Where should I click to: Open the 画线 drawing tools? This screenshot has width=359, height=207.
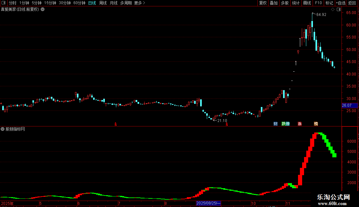click(307, 3)
